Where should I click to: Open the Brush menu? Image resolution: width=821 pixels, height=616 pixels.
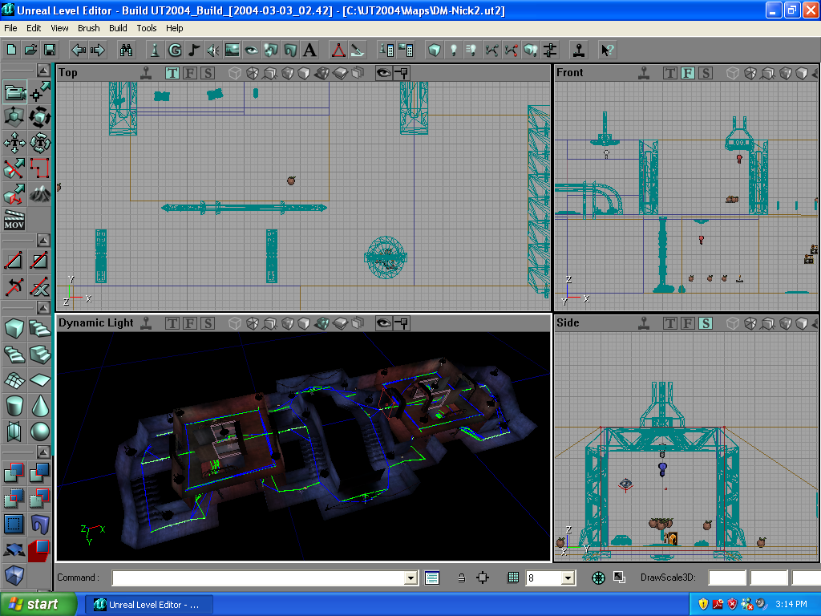(x=88, y=28)
